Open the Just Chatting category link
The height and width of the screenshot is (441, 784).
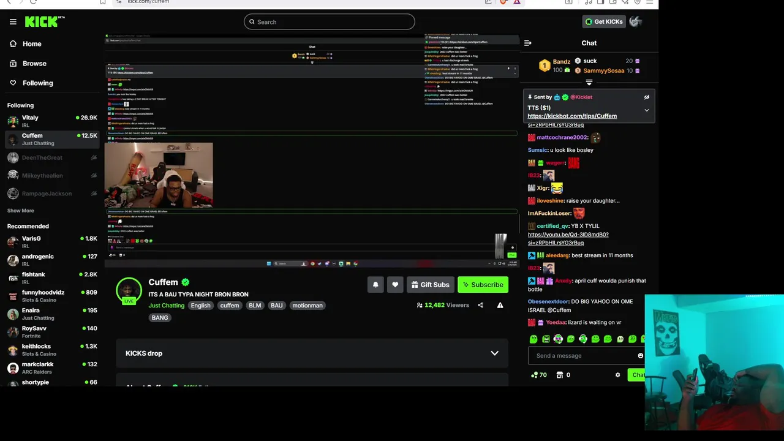point(166,306)
